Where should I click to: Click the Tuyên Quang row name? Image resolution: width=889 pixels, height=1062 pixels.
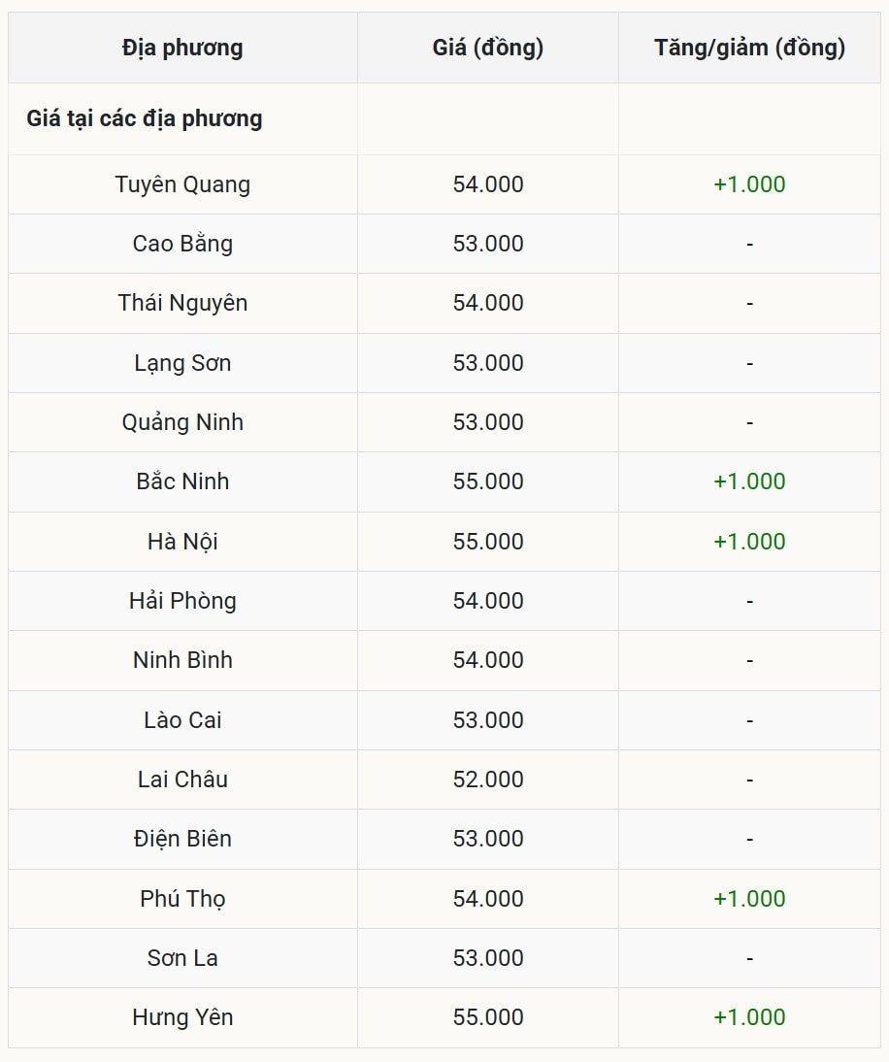[182, 184]
